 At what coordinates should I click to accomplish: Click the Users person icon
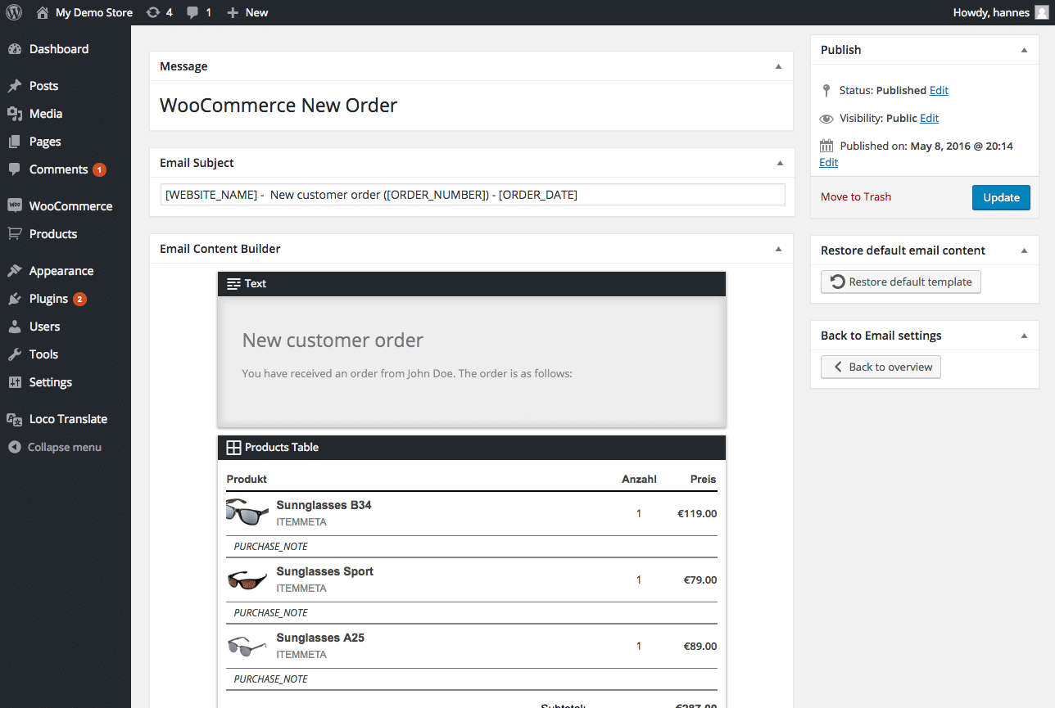coord(15,327)
